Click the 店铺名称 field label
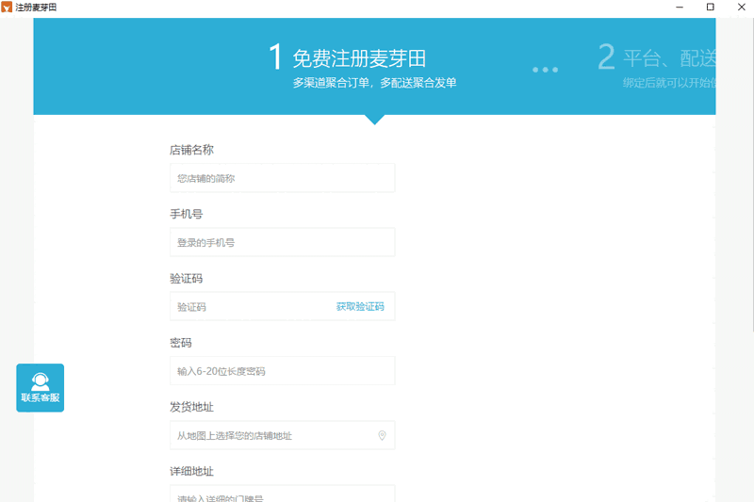This screenshot has width=754, height=502. 191,150
